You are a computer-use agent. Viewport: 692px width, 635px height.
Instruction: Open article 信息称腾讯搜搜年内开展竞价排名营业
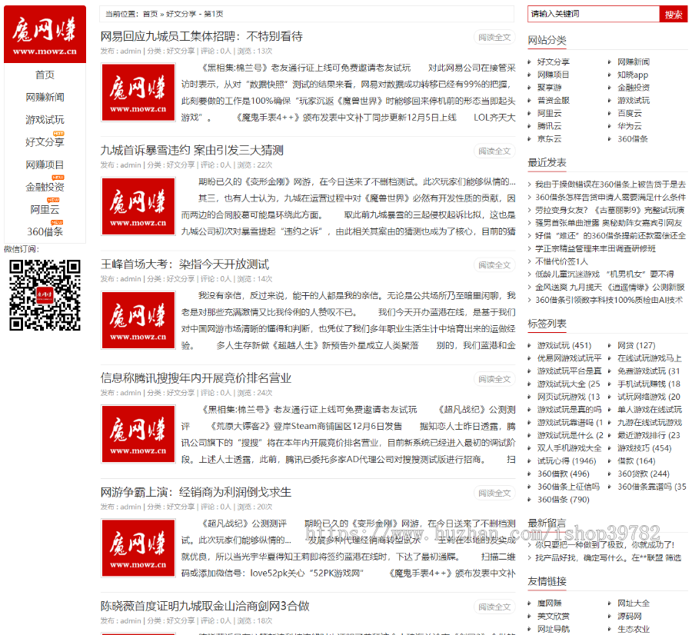pos(196,378)
